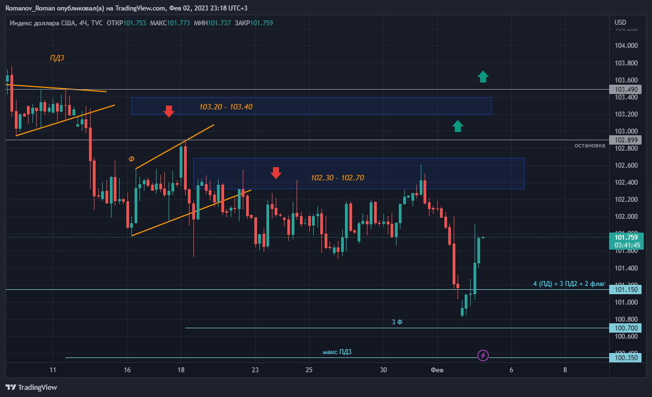The image size is (652, 397).
Task: Click the 100.350 price level label
Action: (626, 358)
